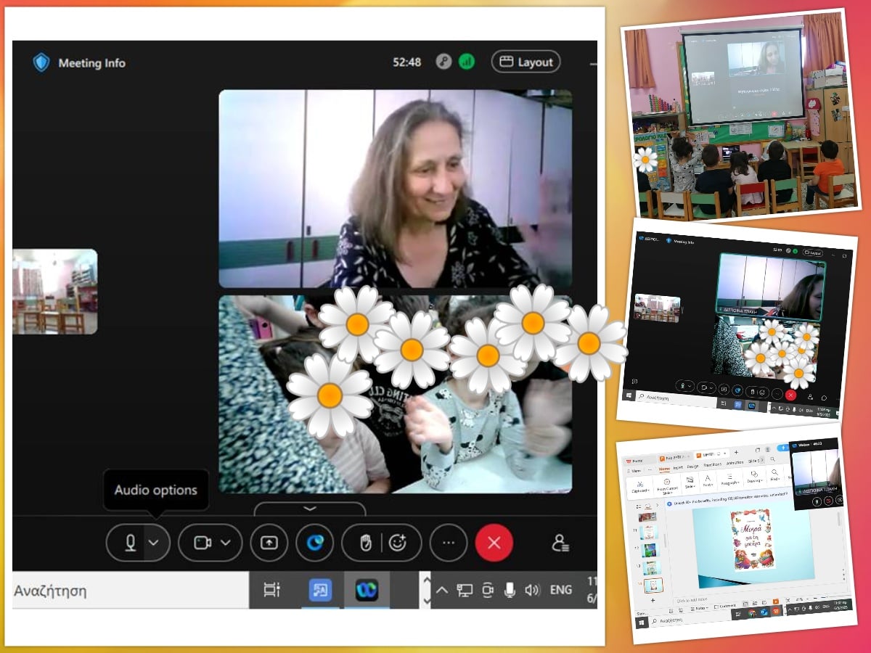
Task: Open the Webex app in the taskbar
Action: 367,590
